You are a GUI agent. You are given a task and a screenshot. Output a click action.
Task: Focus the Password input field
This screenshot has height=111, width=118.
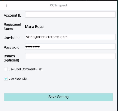(x=70, y=47)
